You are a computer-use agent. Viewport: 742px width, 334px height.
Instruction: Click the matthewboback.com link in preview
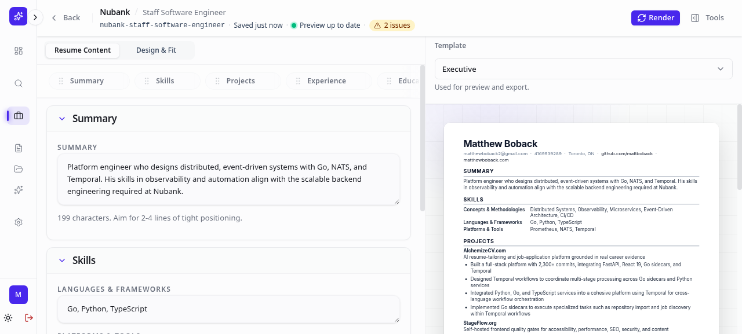[x=486, y=160]
